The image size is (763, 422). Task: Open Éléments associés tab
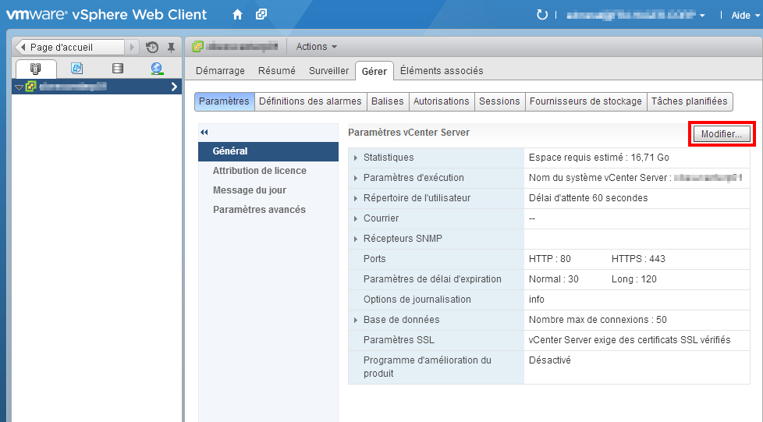click(442, 70)
